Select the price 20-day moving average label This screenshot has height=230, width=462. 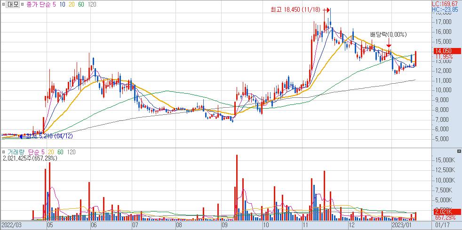[x=72, y=5]
